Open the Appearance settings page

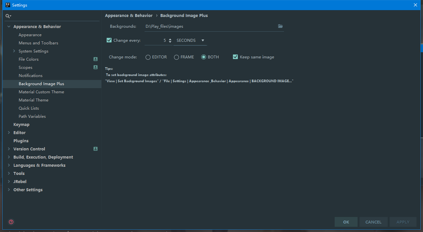30,35
